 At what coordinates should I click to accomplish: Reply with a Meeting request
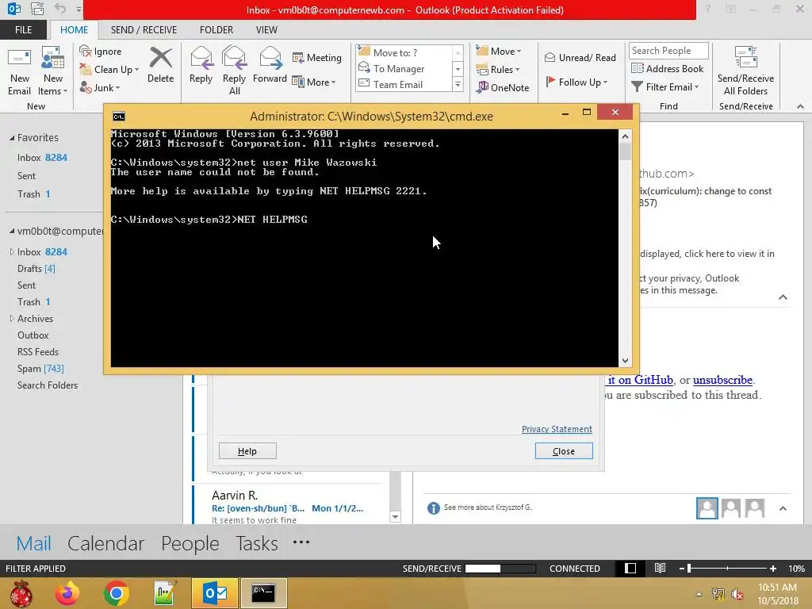317,57
